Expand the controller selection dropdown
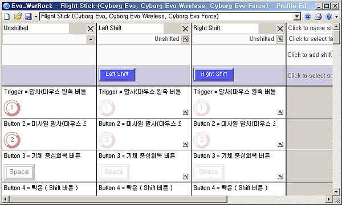342x205 pixels. (297, 17)
